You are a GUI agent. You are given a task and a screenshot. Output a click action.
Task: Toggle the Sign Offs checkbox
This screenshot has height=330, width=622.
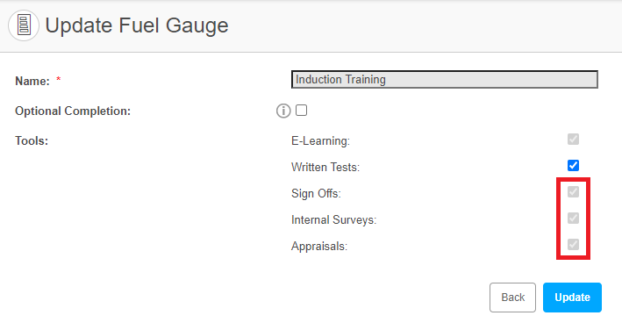pos(573,192)
